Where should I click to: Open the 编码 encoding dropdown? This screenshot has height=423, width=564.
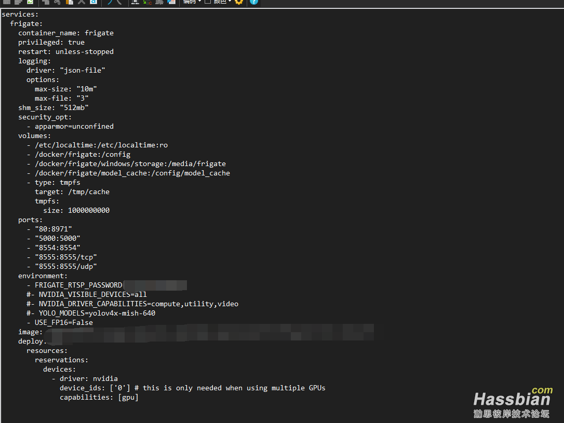pyautogui.click(x=192, y=2)
